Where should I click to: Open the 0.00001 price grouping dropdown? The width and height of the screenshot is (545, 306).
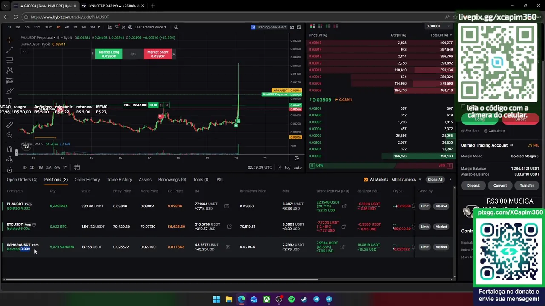point(439,26)
